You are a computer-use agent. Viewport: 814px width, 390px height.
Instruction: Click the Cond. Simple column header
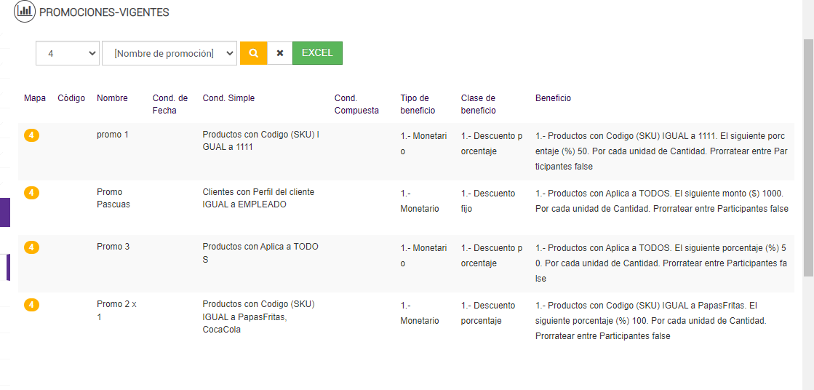(228, 98)
